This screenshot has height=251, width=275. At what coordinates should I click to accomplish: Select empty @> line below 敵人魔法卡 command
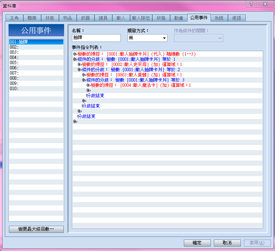point(168,90)
